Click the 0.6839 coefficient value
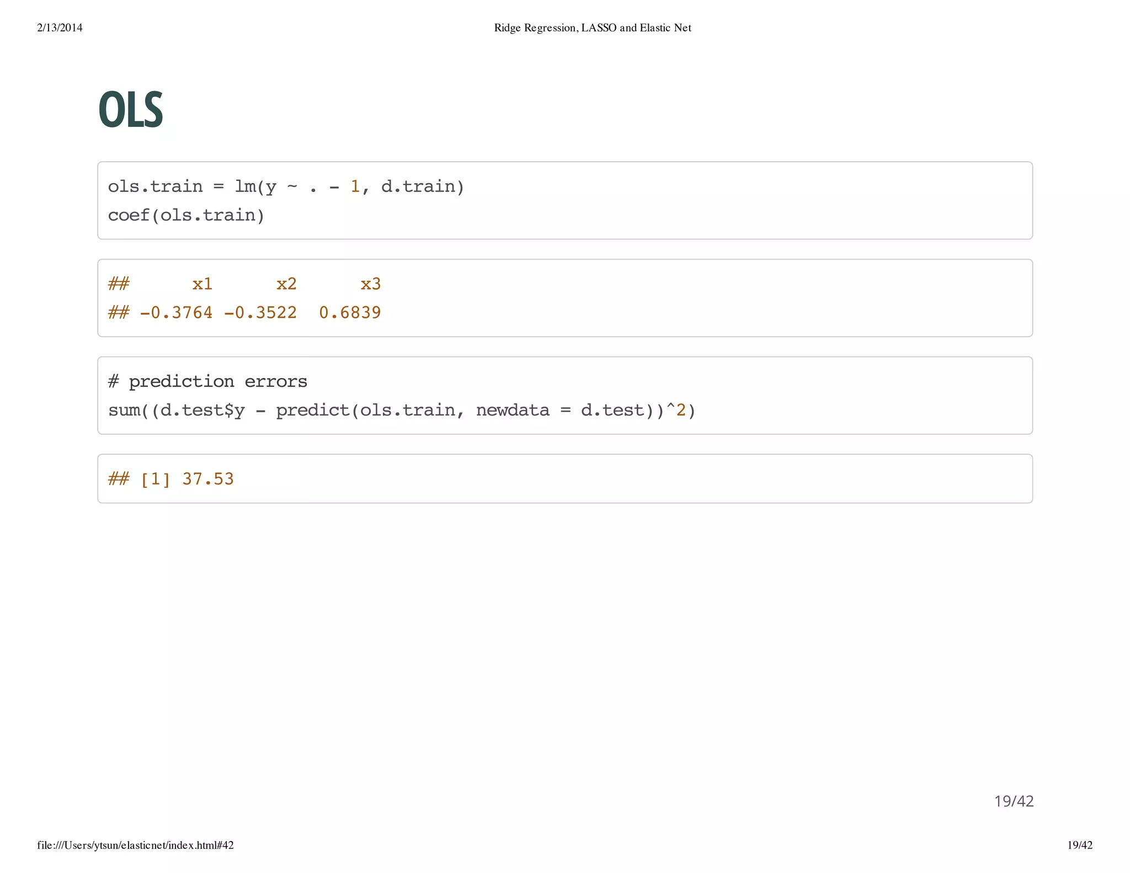The height and width of the screenshot is (873, 1130). 350,313
